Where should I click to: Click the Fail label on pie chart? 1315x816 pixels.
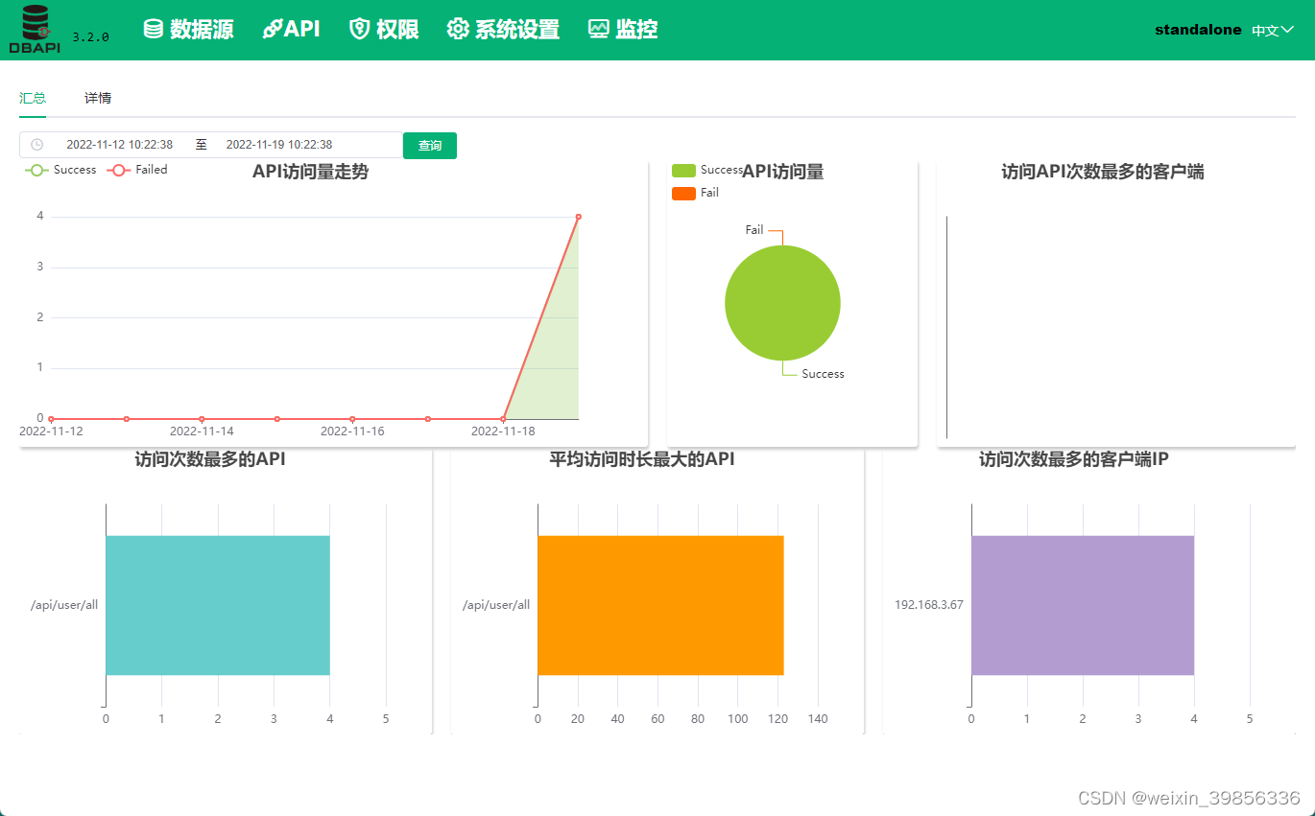tap(754, 230)
